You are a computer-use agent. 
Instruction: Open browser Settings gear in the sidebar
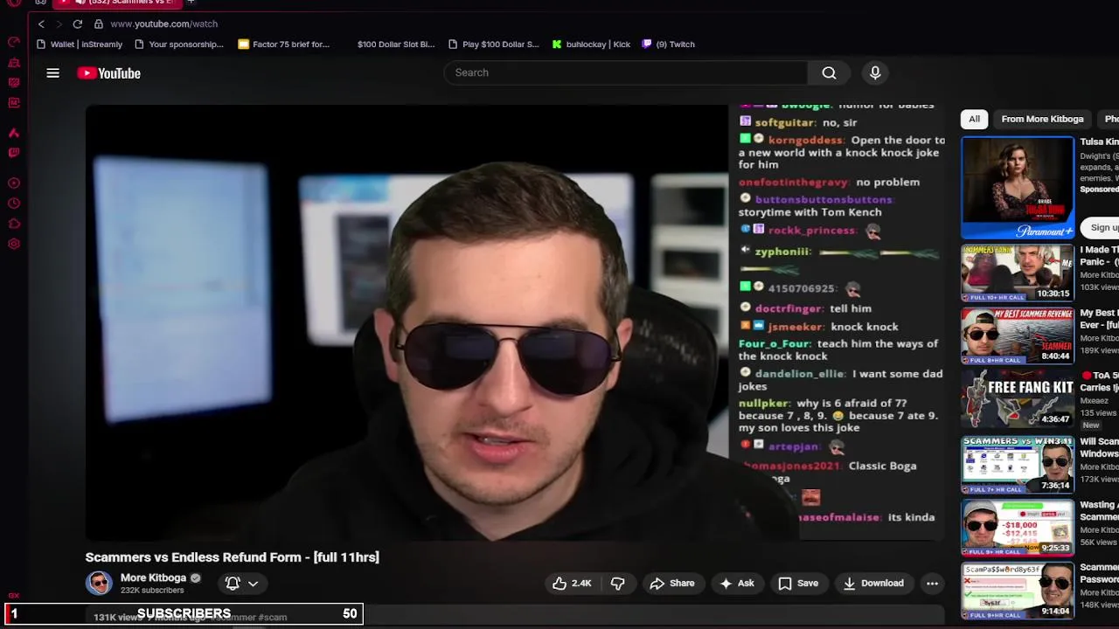point(14,244)
